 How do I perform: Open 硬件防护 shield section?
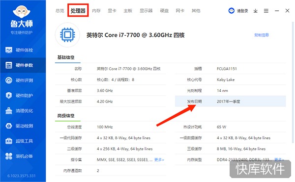point(19,96)
